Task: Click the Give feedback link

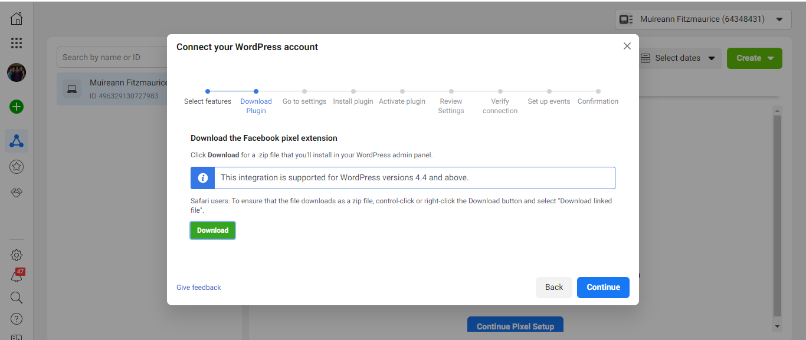Action: tap(199, 288)
